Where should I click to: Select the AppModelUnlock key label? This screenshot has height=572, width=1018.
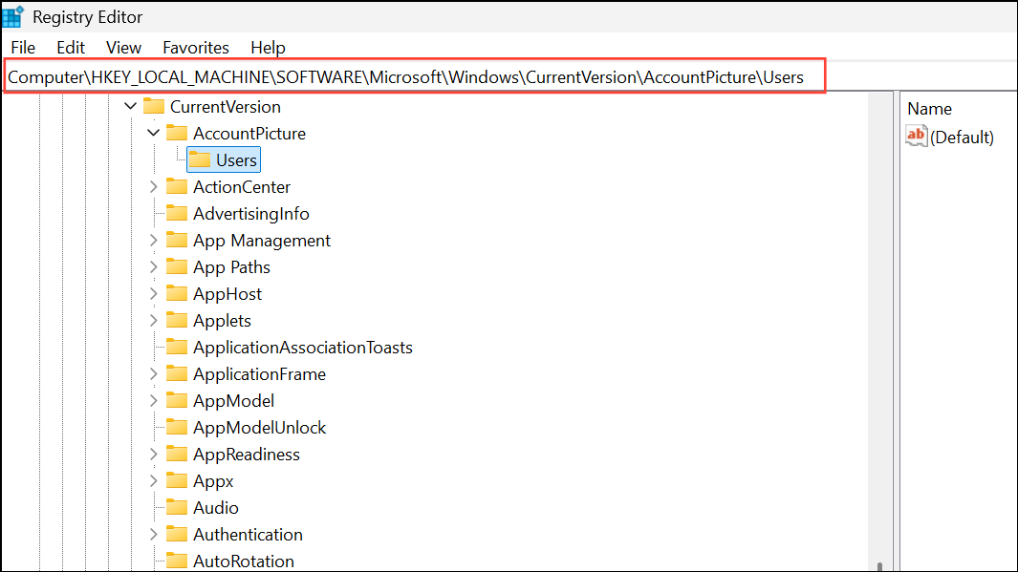(x=259, y=428)
